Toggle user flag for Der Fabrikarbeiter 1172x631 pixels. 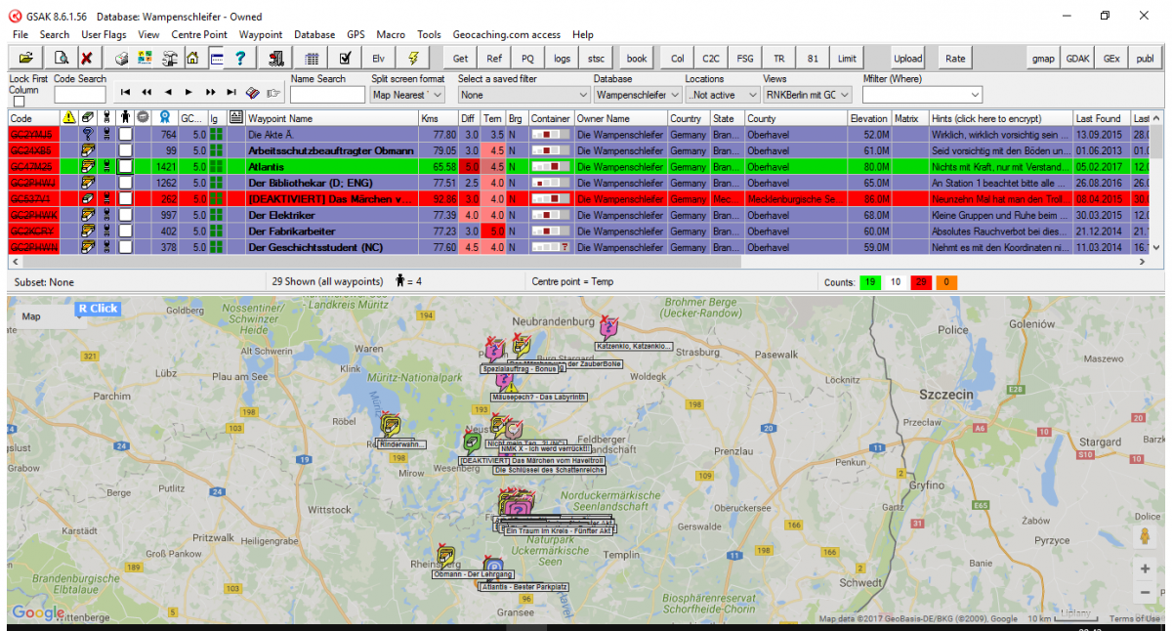125,231
